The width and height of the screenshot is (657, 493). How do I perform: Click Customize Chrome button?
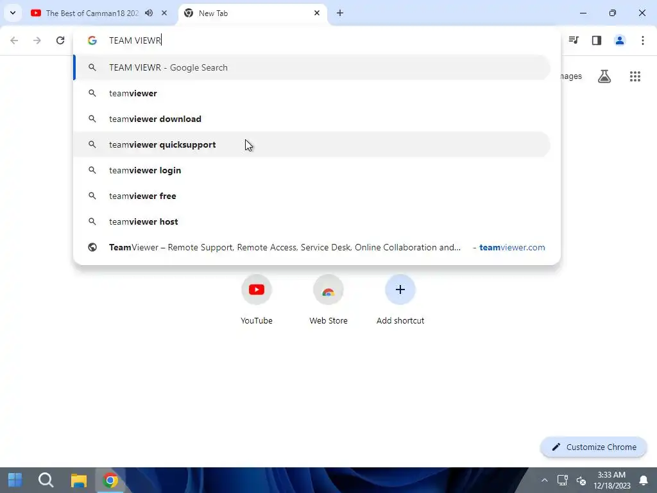[593, 447]
